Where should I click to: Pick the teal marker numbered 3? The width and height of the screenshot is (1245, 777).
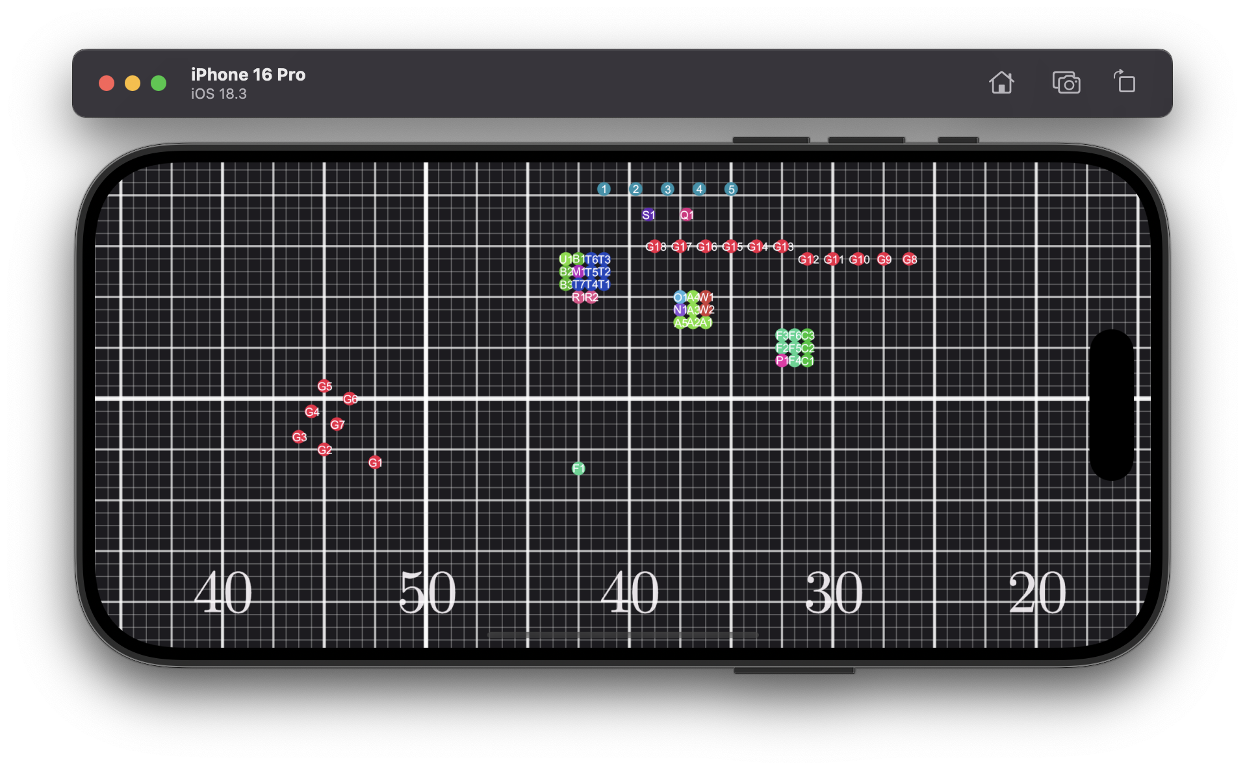(667, 189)
